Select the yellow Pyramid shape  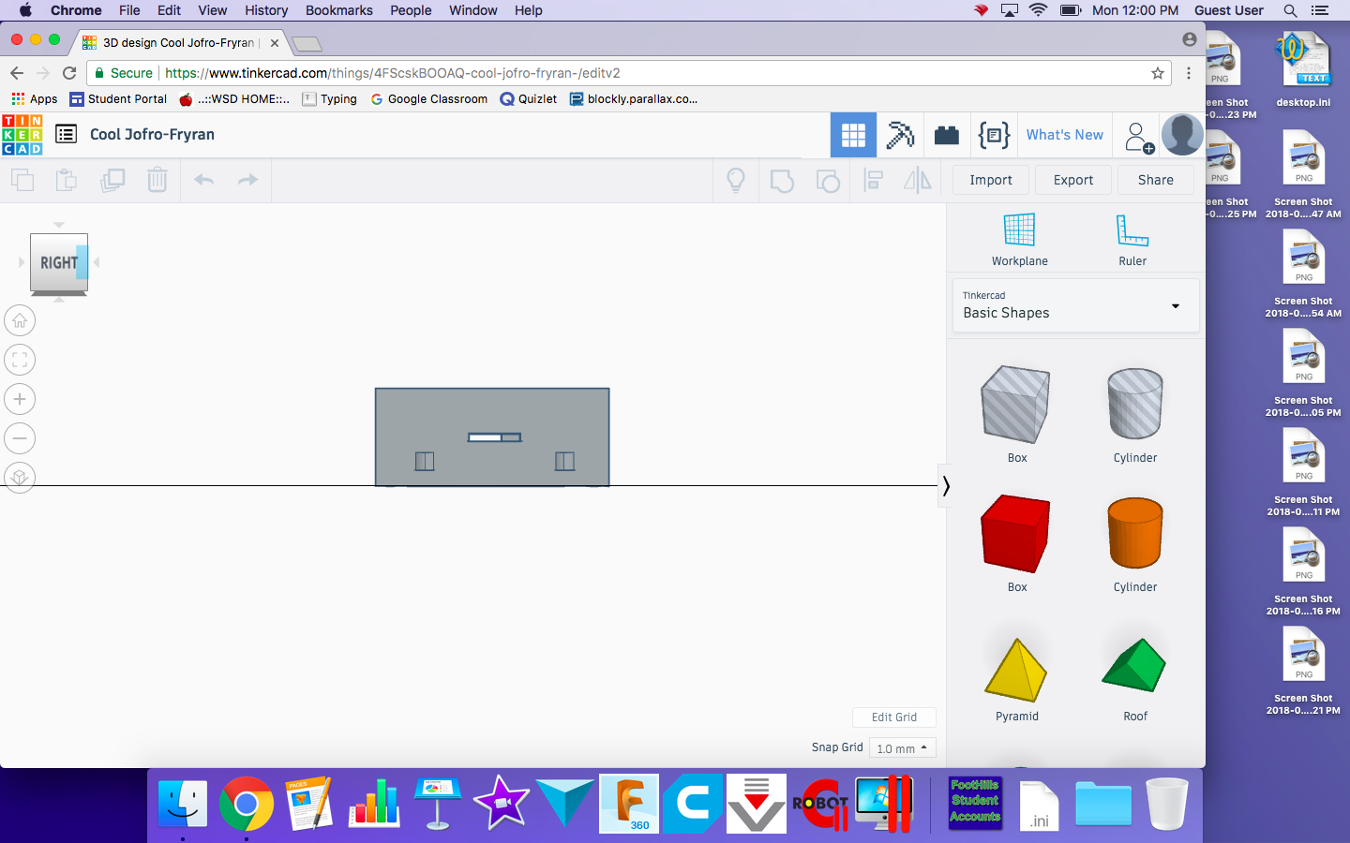coord(1016,669)
